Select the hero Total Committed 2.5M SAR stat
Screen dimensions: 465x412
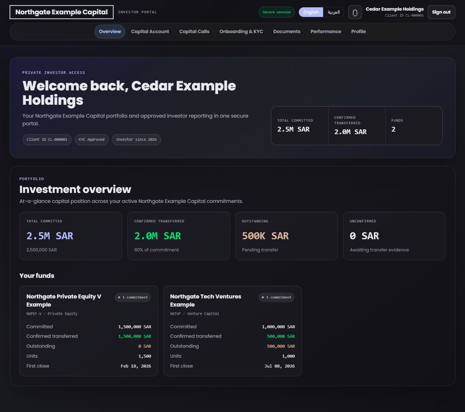(300, 126)
